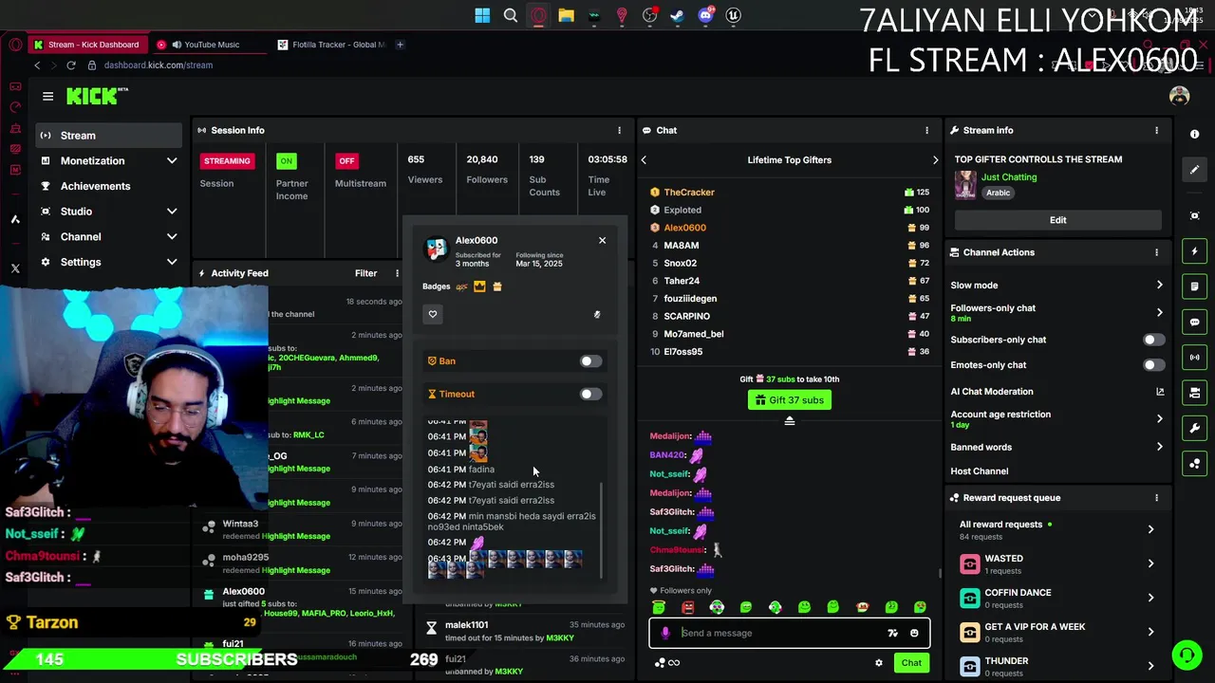1215x683 pixels.
Task: Open Slow mode options chevron
Action: (x=1159, y=286)
